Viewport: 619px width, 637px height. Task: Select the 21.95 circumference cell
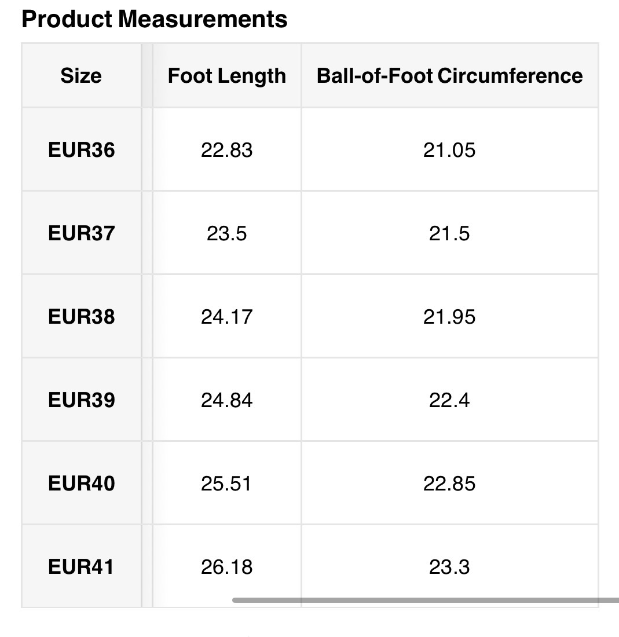pos(449,317)
